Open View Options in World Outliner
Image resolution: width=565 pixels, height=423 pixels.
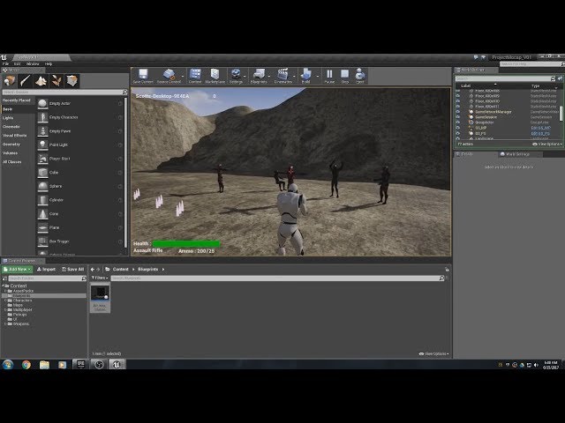(x=547, y=145)
